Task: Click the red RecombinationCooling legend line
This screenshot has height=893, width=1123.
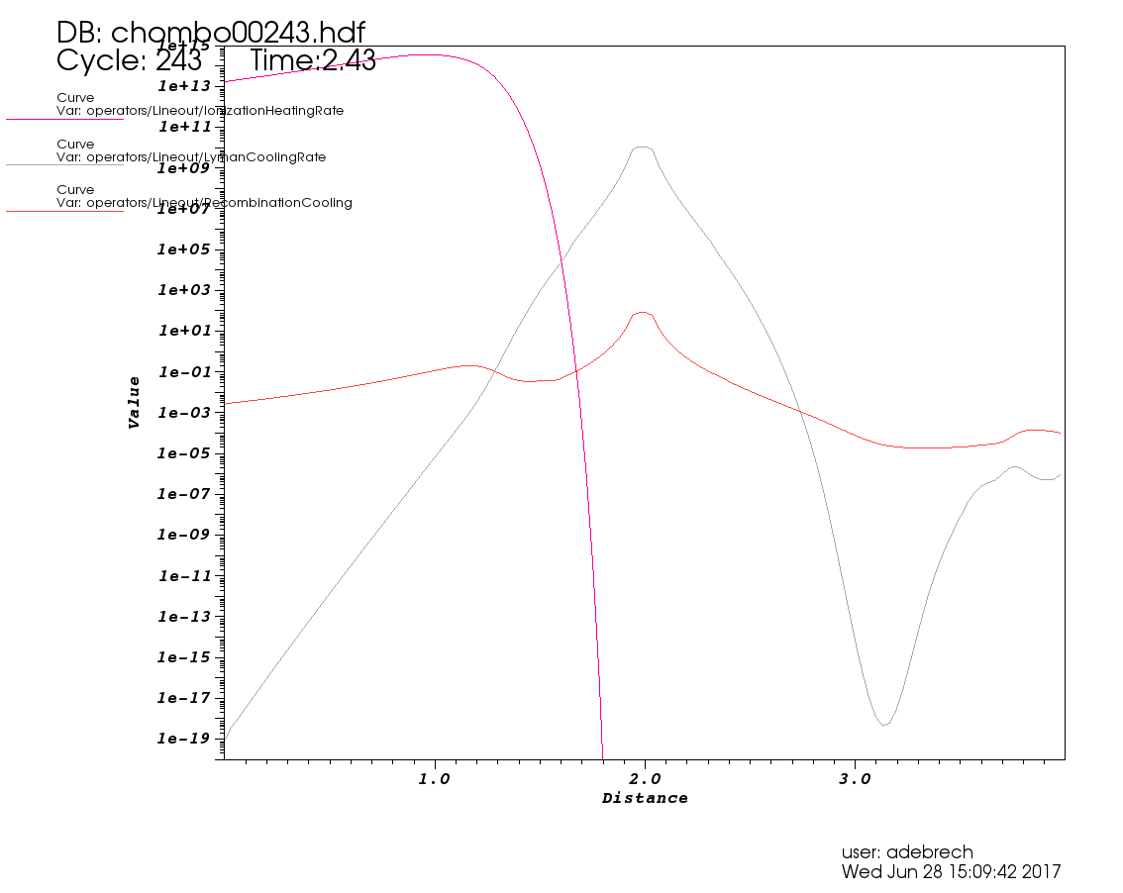Action: 65,211
